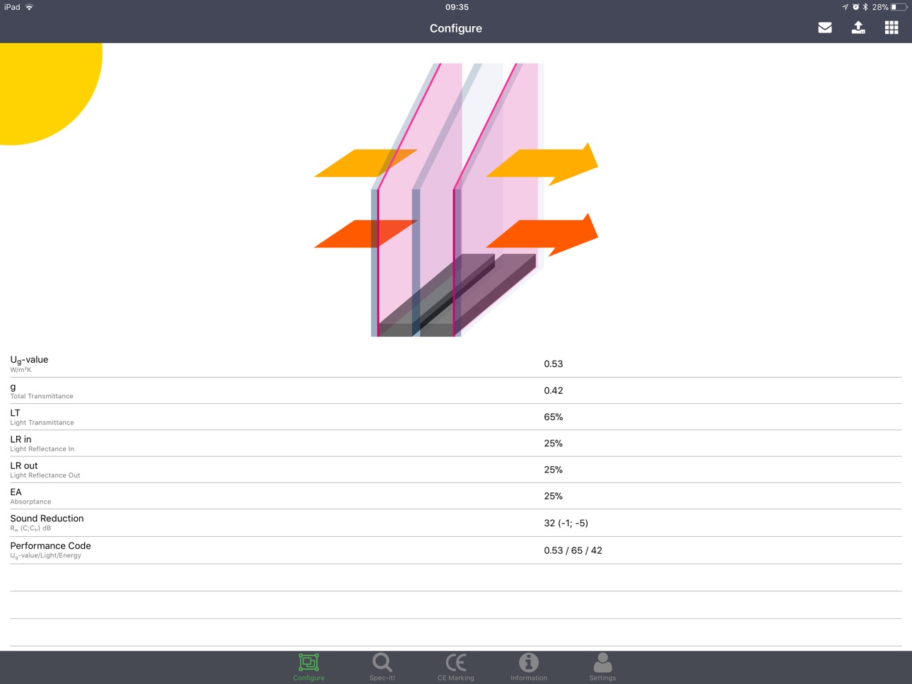Select the LR out value 25%

pos(554,470)
